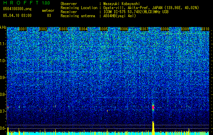
Task: Click the meteor count value 83
Action: coord(49,16)
